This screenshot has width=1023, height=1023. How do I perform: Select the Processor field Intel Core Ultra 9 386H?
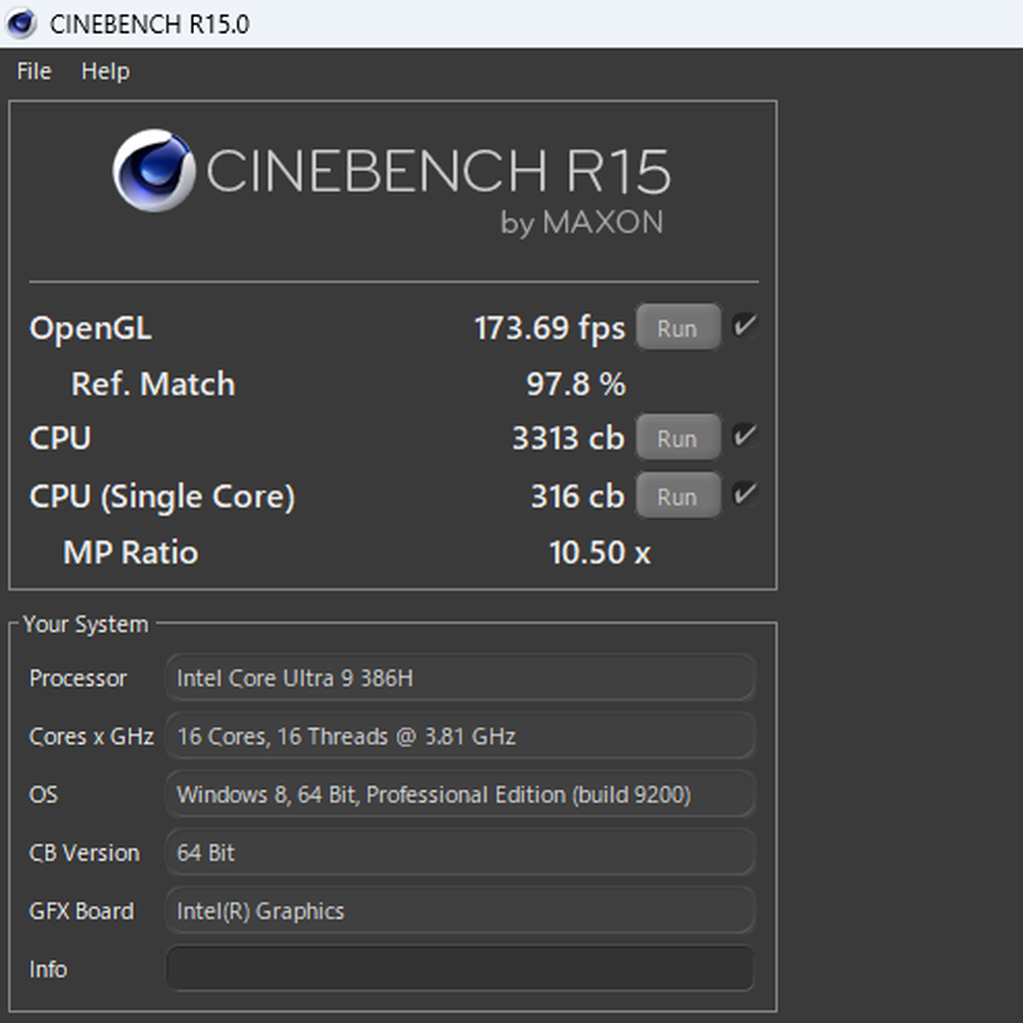point(461,678)
